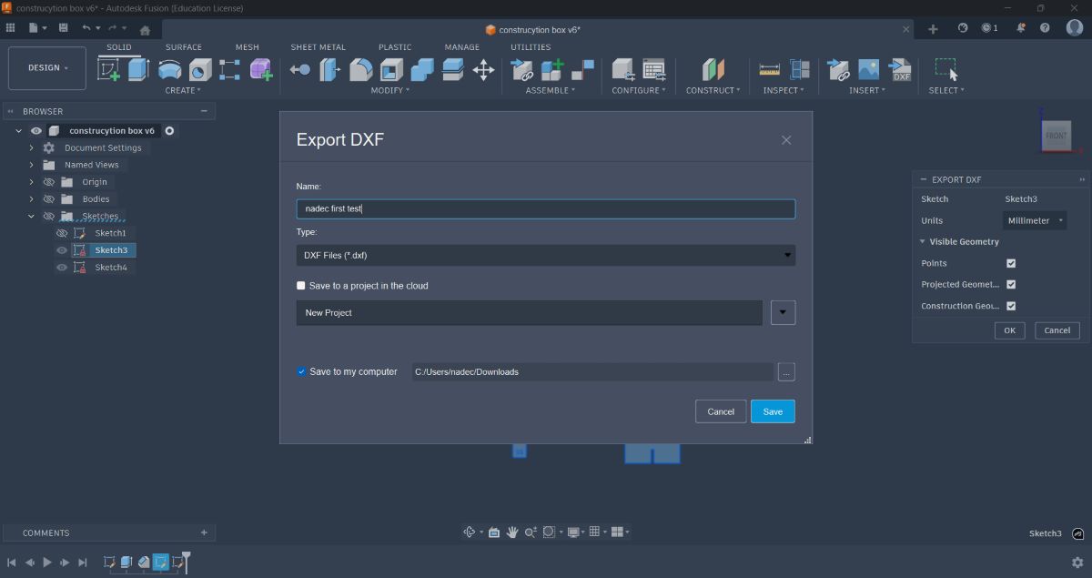Open the Type dropdown showing DXF Files
The image size is (1092, 578).
click(545, 255)
